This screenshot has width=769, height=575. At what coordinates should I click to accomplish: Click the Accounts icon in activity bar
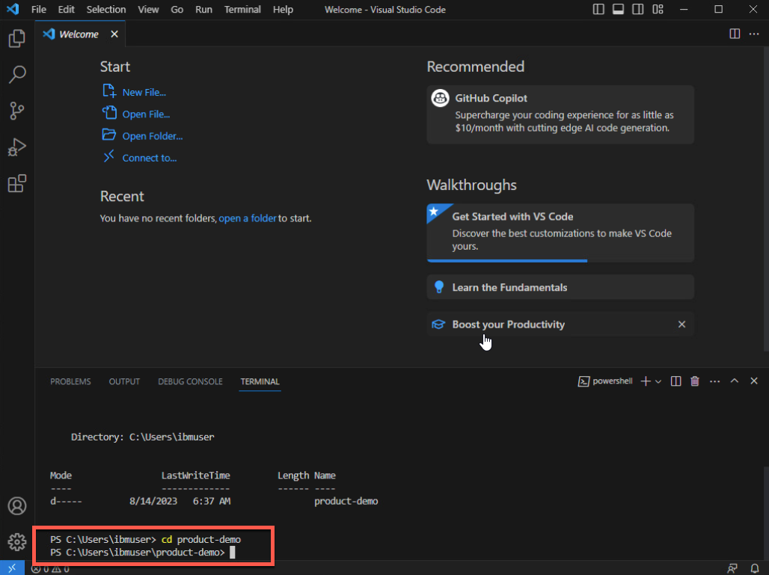(x=16, y=506)
